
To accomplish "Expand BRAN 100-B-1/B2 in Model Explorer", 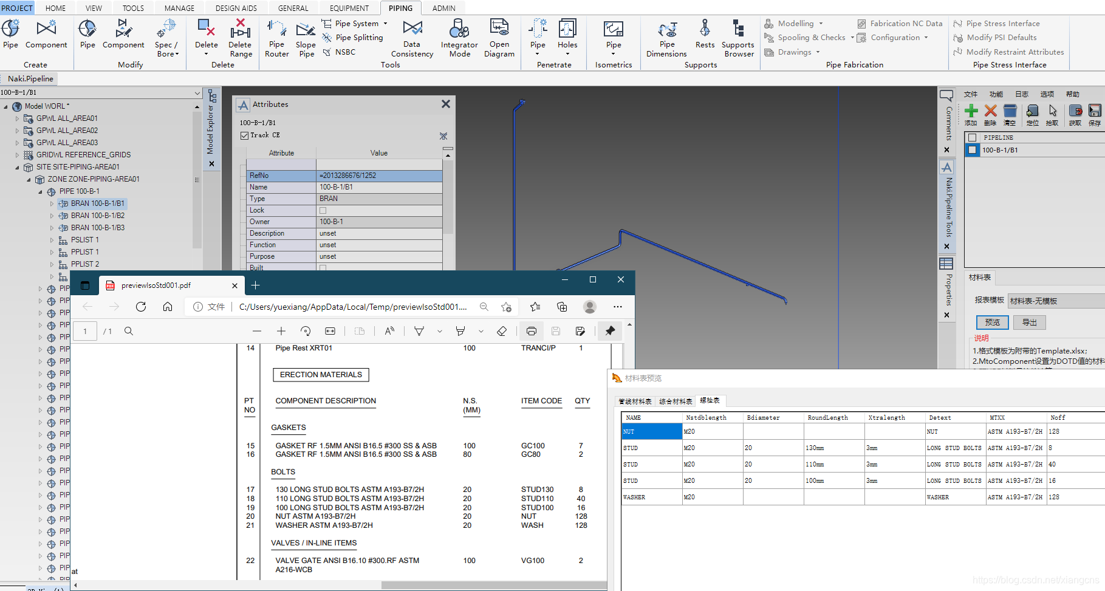I will click(x=52, y=216).
